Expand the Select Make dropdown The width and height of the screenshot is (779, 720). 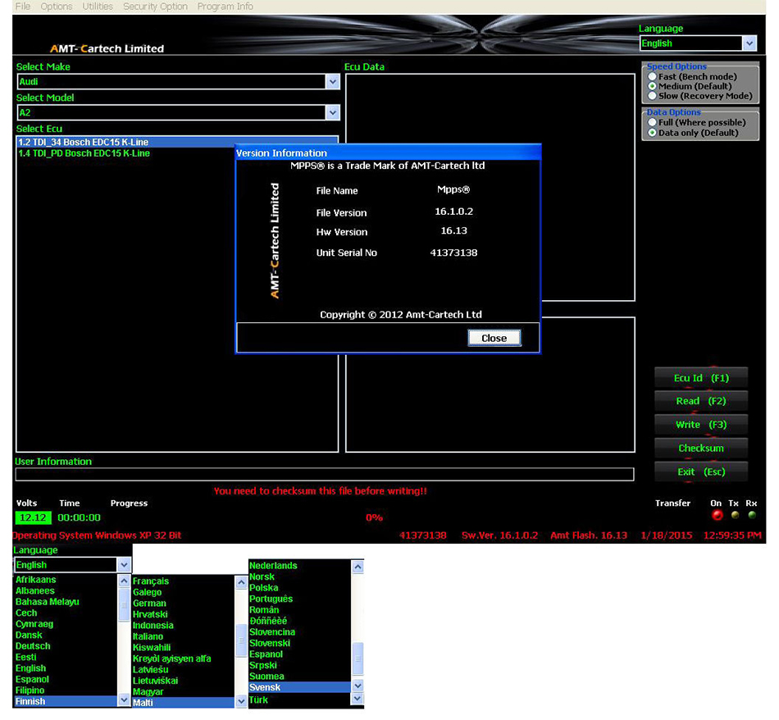pos(332,82)
